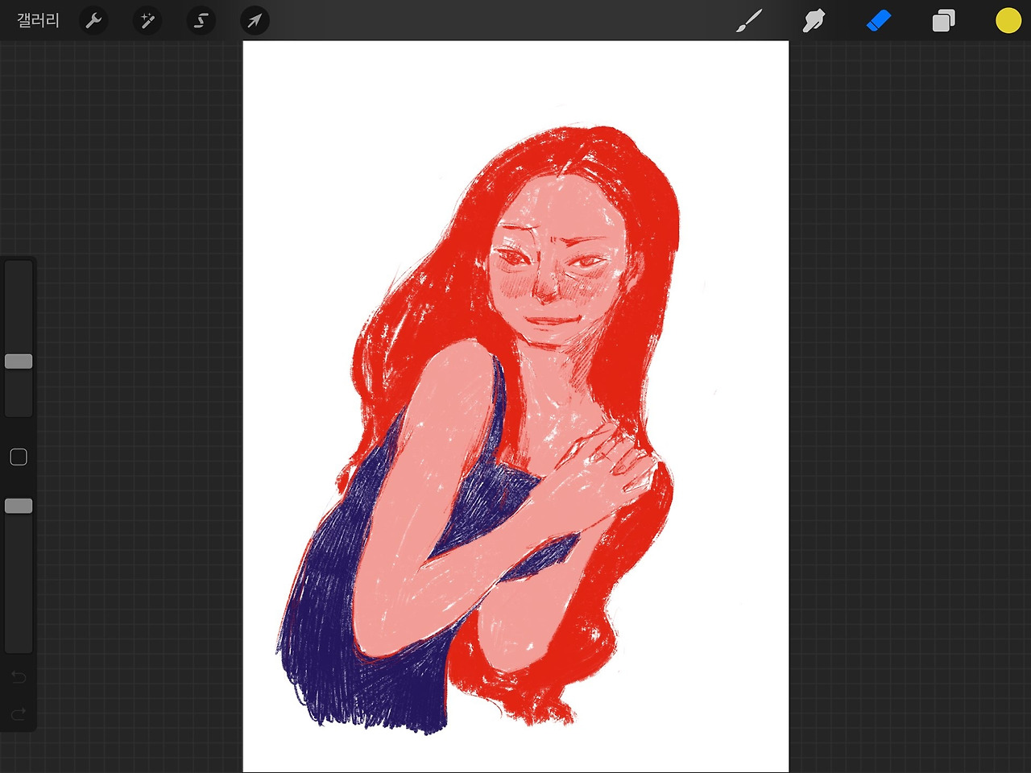Click the brush opacity slider handle
1031x773 pixels.
point(19,506)
